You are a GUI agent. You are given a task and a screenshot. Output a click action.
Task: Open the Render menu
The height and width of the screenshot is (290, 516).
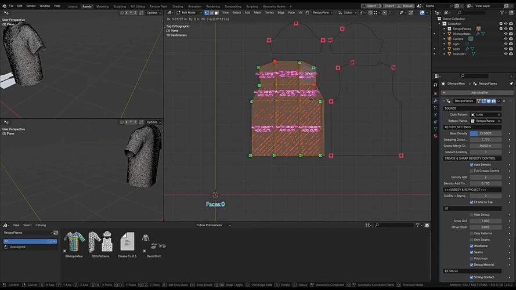coord(31,6)
